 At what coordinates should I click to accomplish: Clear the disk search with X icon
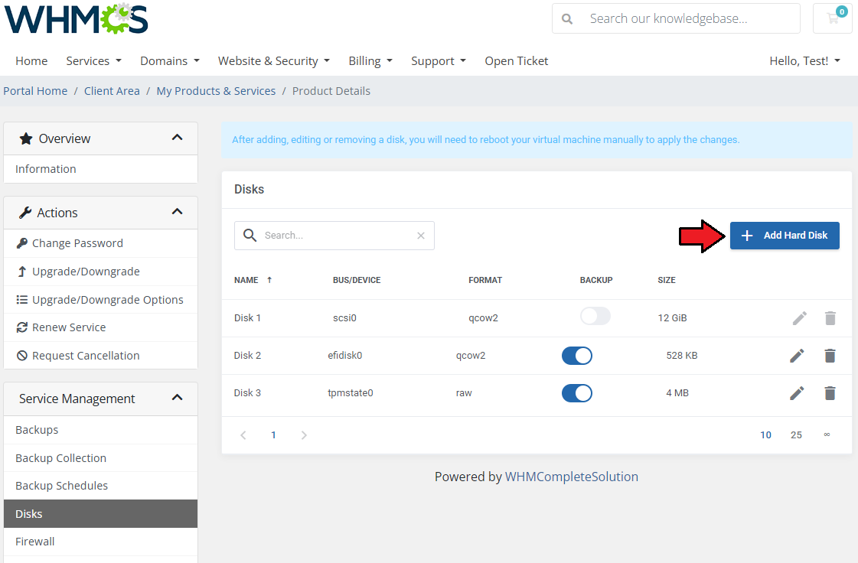[420, 236]
